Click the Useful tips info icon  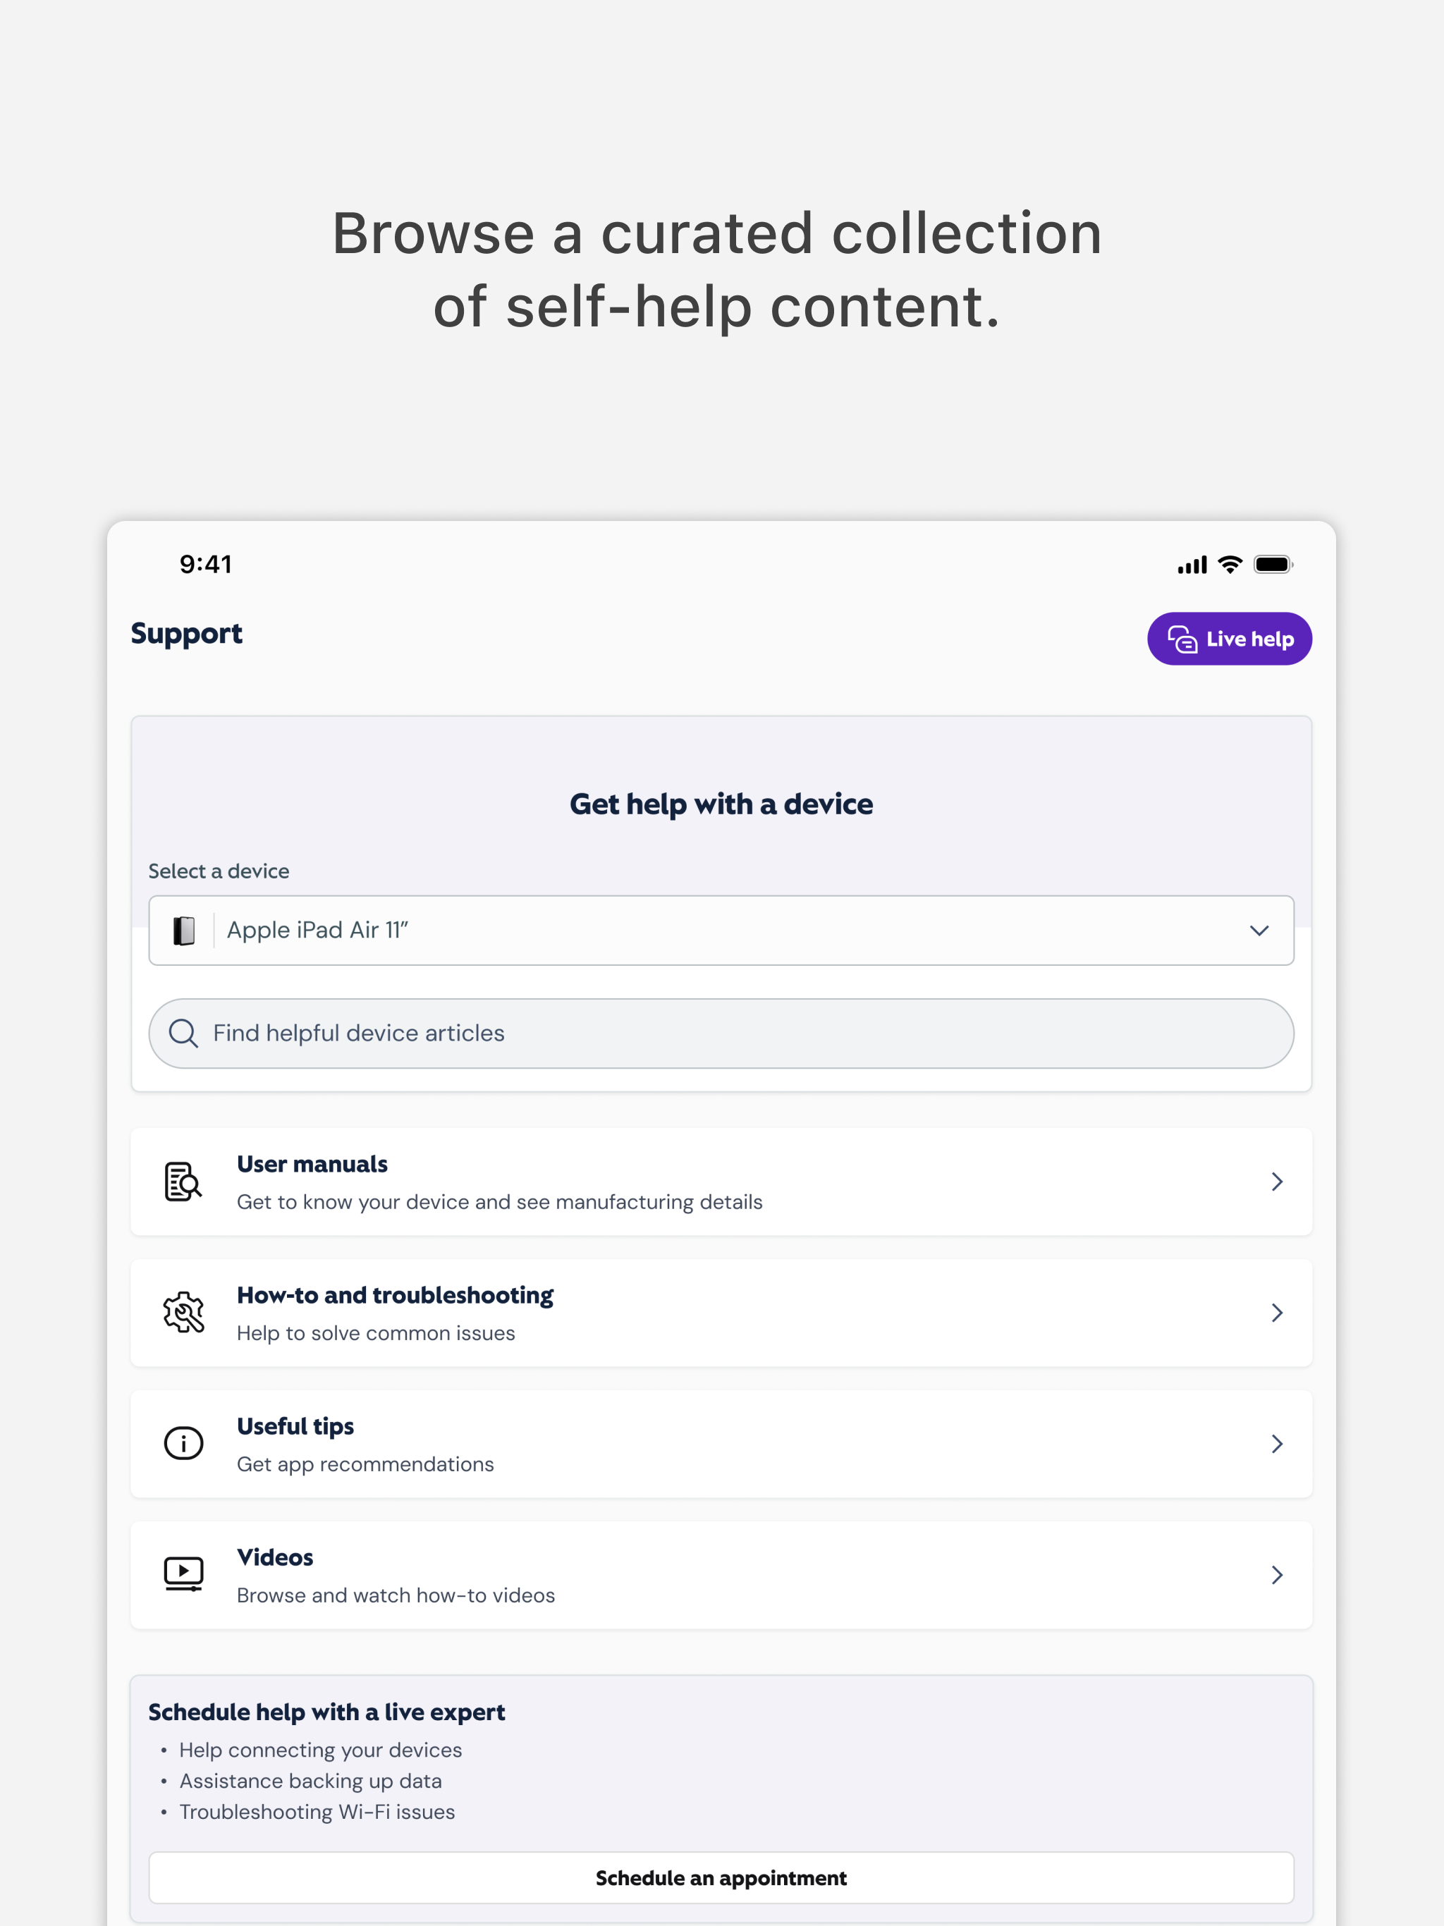183,1444
